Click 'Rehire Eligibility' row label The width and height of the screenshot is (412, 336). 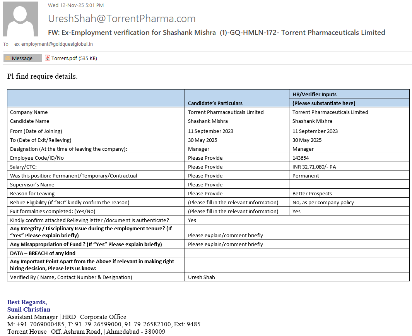(x=70, y=203)
